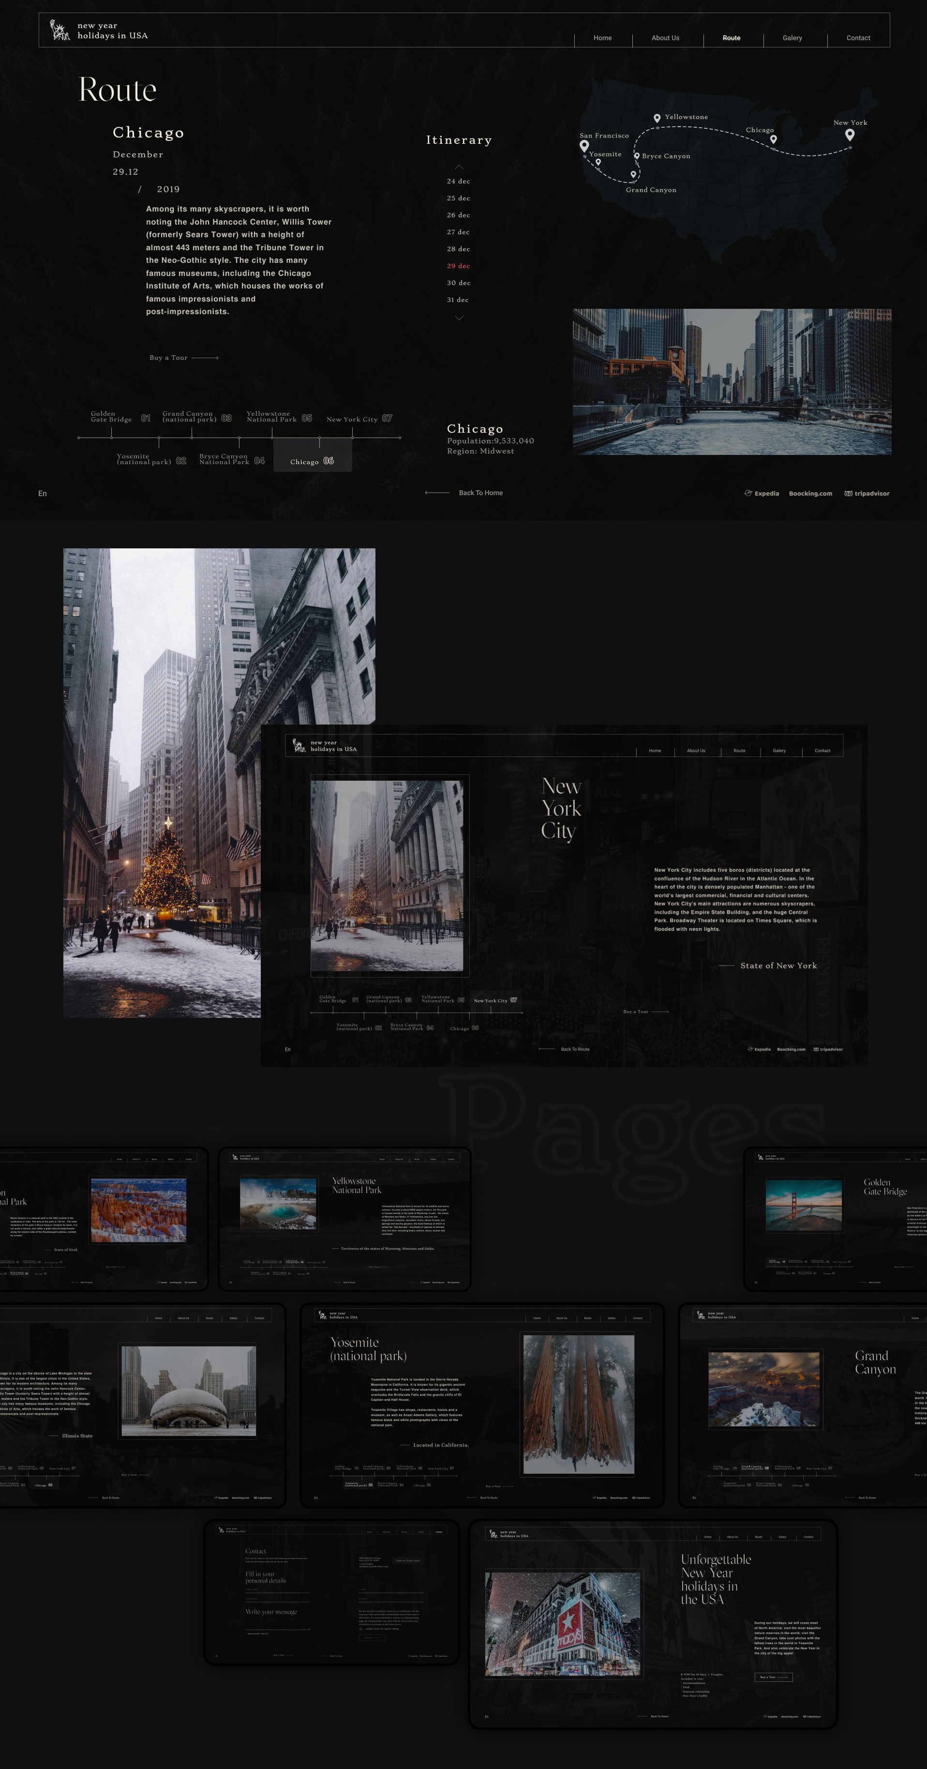
Task: Click the Yellowstone map pin
Action: [657, 118]
